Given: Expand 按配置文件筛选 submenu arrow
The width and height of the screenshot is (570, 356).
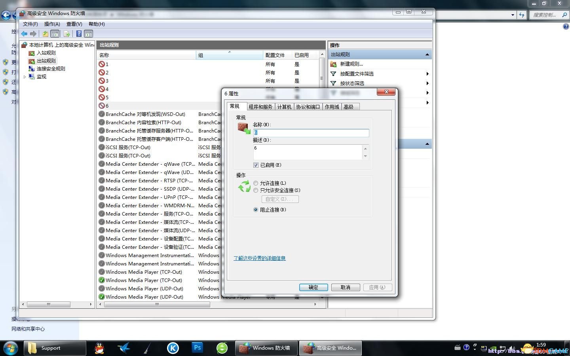Looking at the screenshot, I should tap(427, 74).
